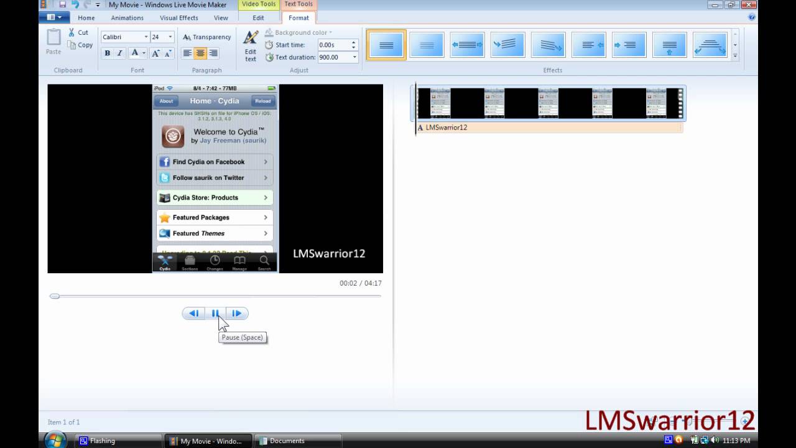Viewport: 796px width, 448px height.
Task: Increase the Start time with the stepper
Action: tap(354, 42)
